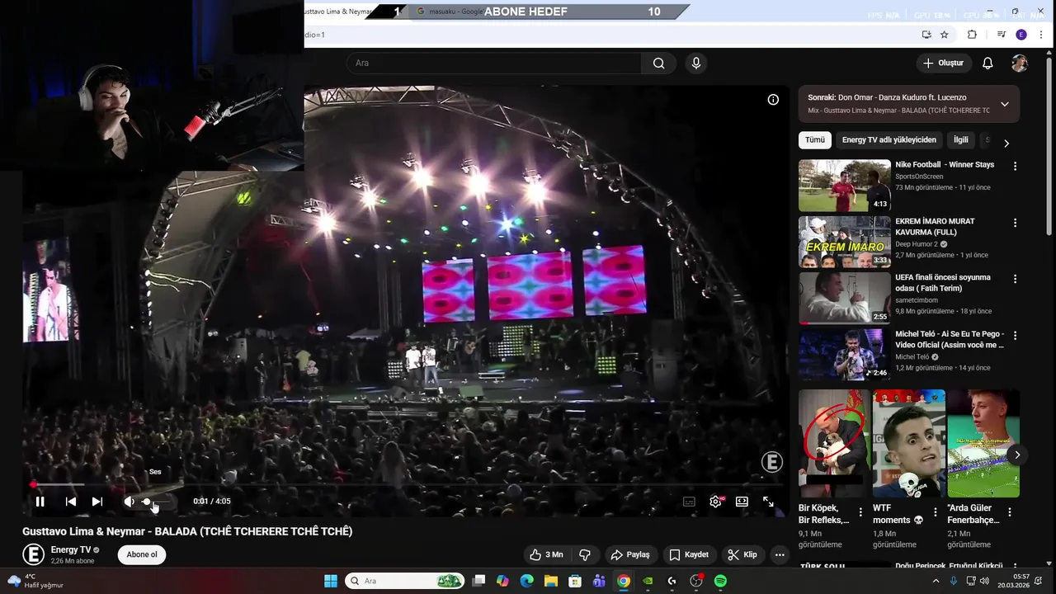
Task: Bookmark the page with the star icon
Action: pyautogui.click(x=945, y=35)
